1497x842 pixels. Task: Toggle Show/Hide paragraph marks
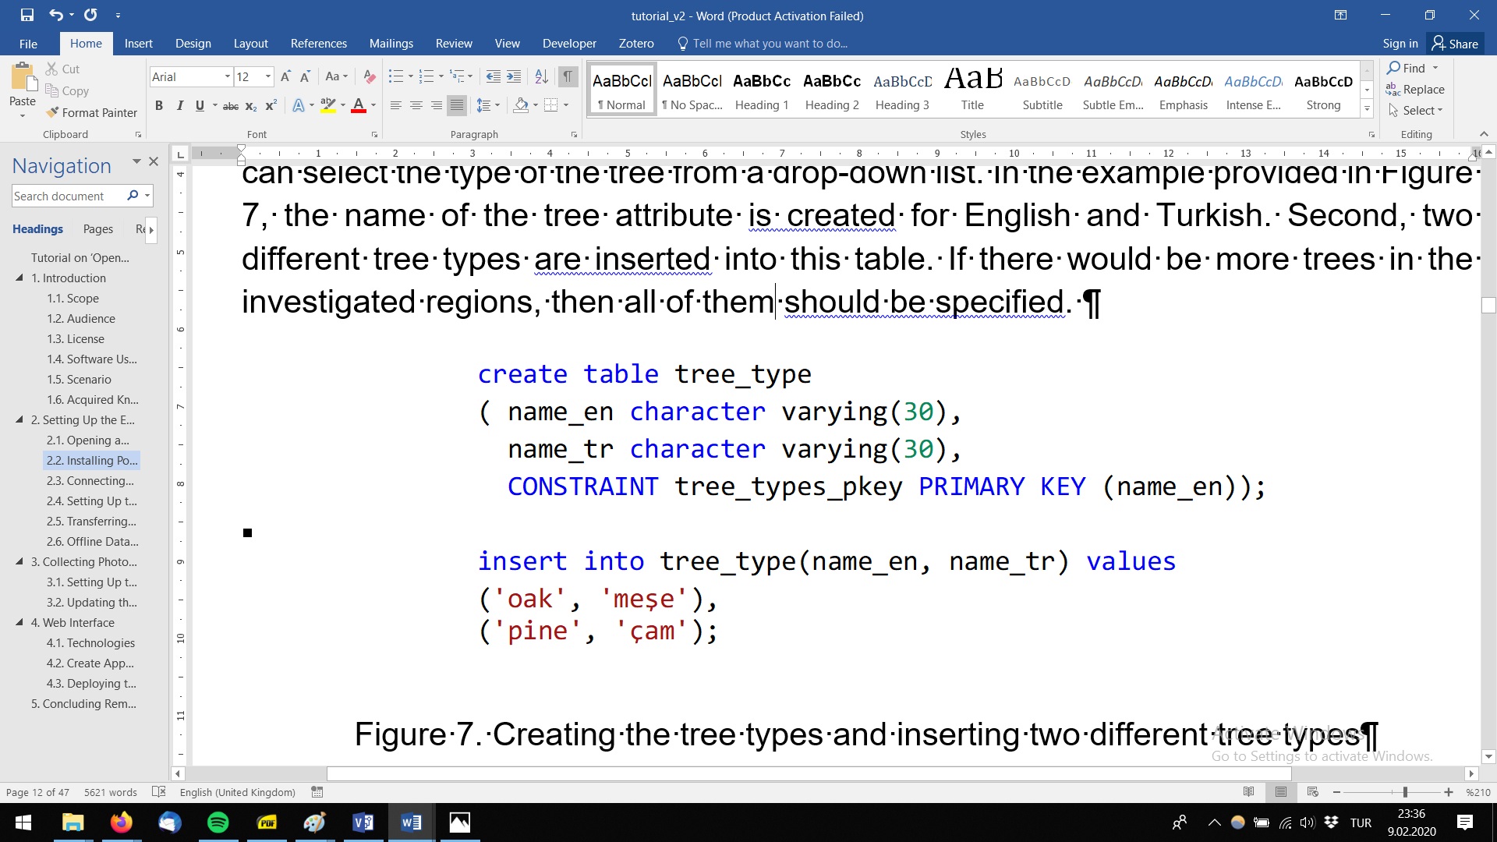pyautogui.click(x=568, y=76)
